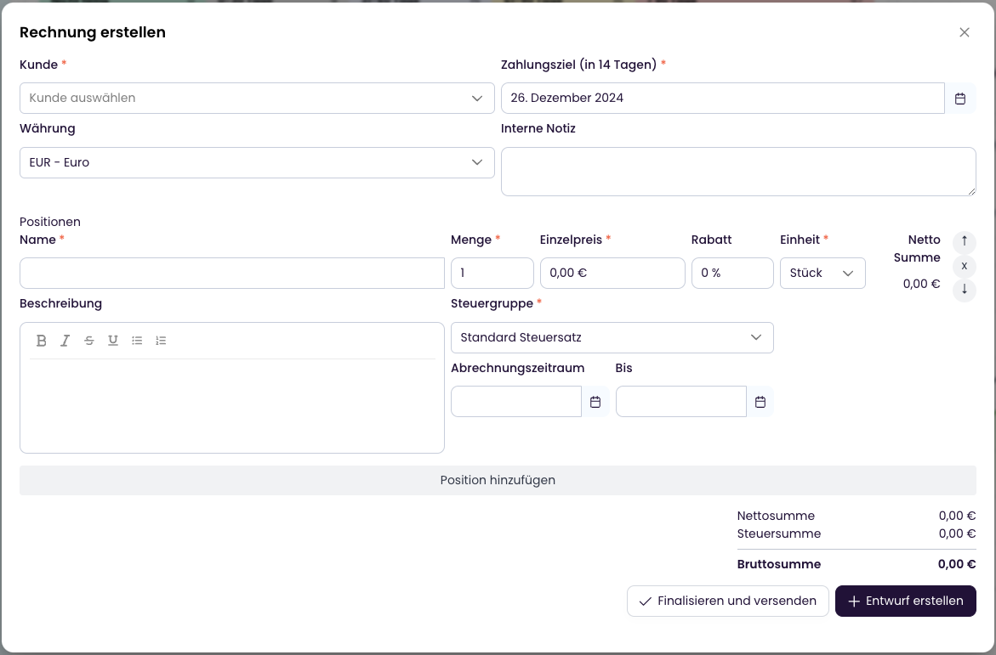Focus the Abrechnungszeitraum start date field
This screenshot has width=996, height=655.
[x=516, y=402]
